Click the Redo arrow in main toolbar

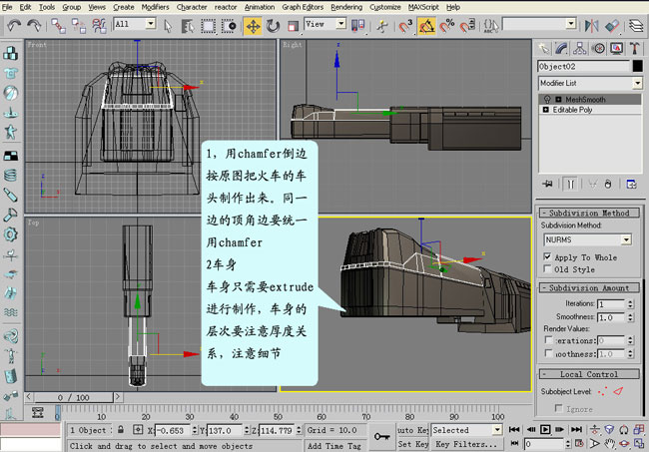(x=34, y=26)
